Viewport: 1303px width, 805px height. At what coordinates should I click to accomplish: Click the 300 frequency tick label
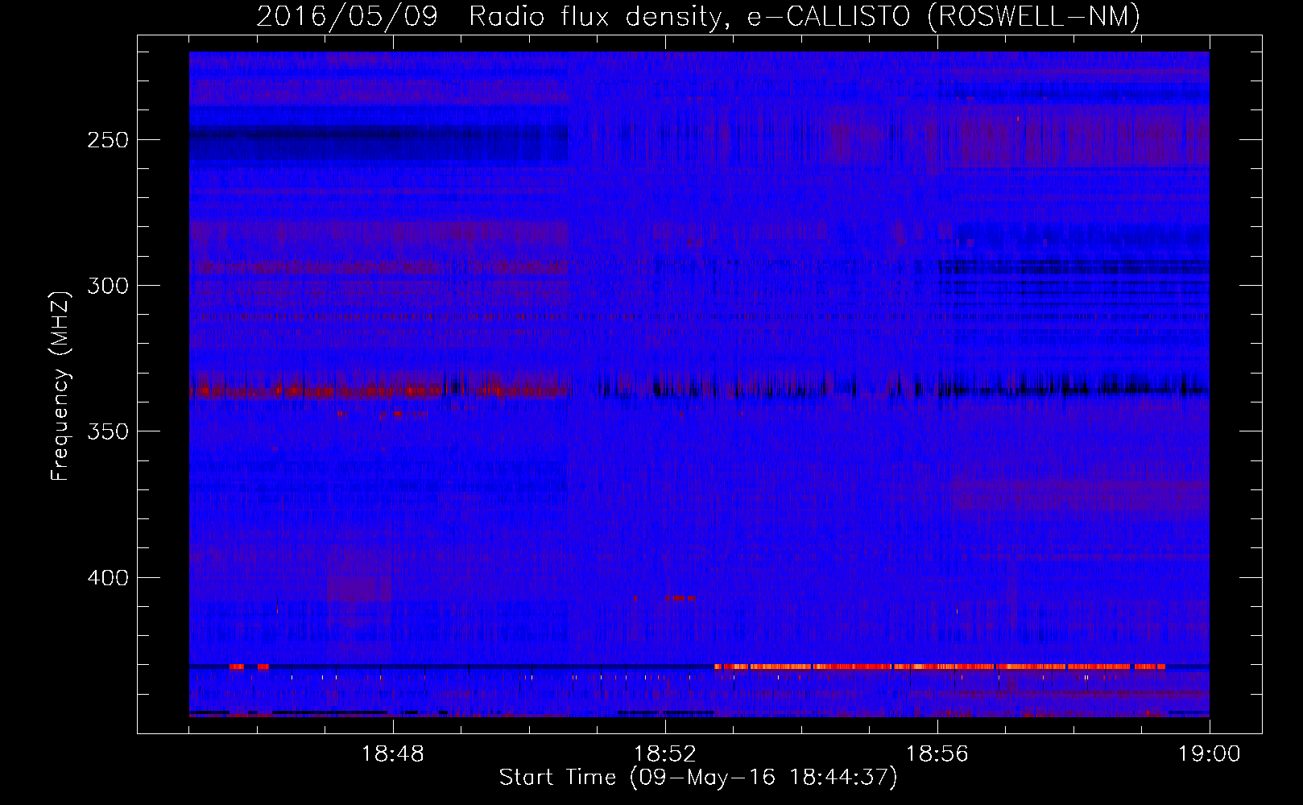point(108,286)
